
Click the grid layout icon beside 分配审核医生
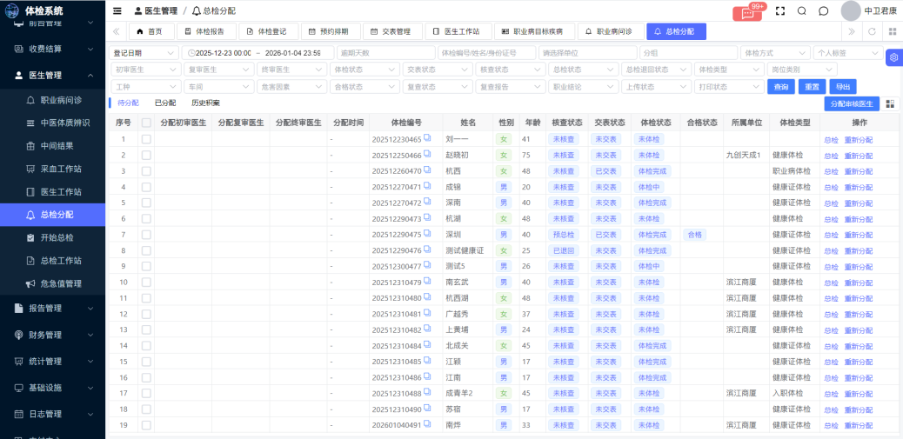[x=890, y=103]
